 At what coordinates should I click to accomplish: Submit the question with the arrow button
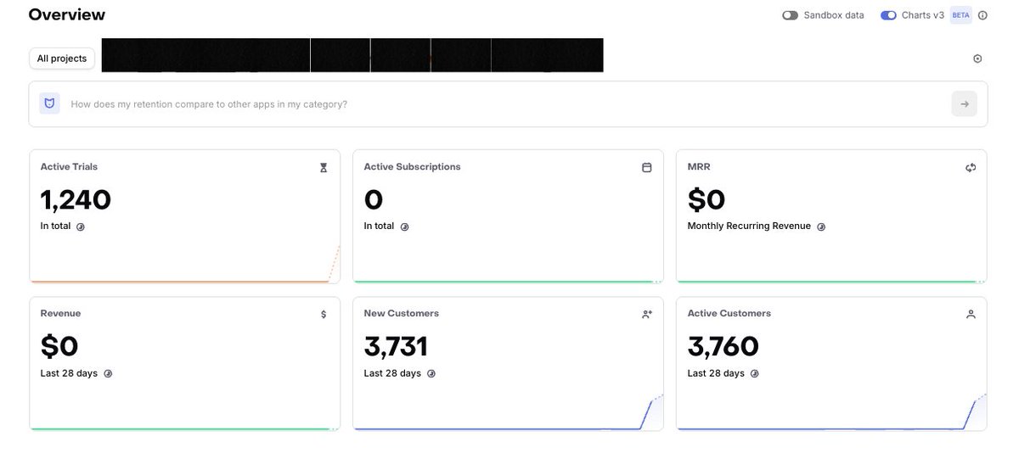[x=964, y=103]
